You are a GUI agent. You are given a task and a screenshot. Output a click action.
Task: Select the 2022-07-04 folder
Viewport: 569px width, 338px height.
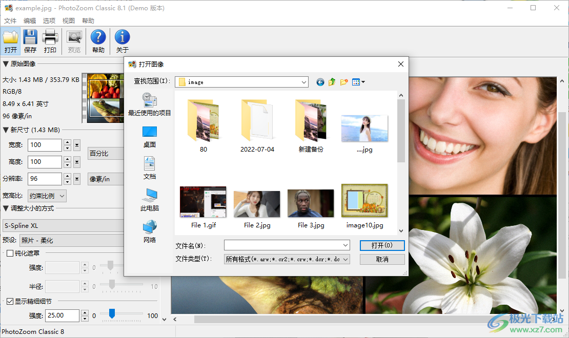257,126
